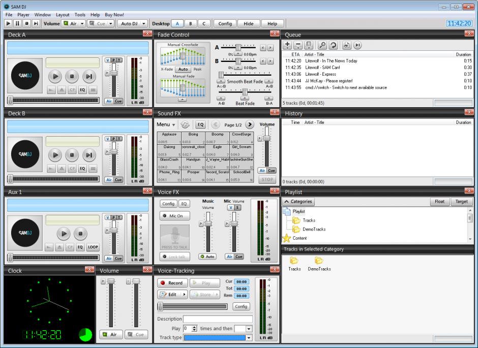This screenshot has width=478, height=348.
Task: Toggle Deck B Air output
Action: pos(109,180)
